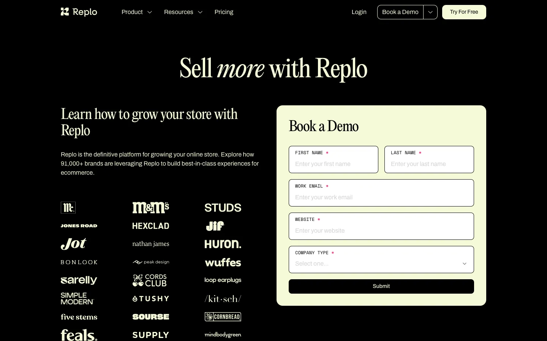Image resolution: width=547 pixels, height=341 pixels.
Task: Click the Cords Club logo
Action: click(x=150, y=280)
